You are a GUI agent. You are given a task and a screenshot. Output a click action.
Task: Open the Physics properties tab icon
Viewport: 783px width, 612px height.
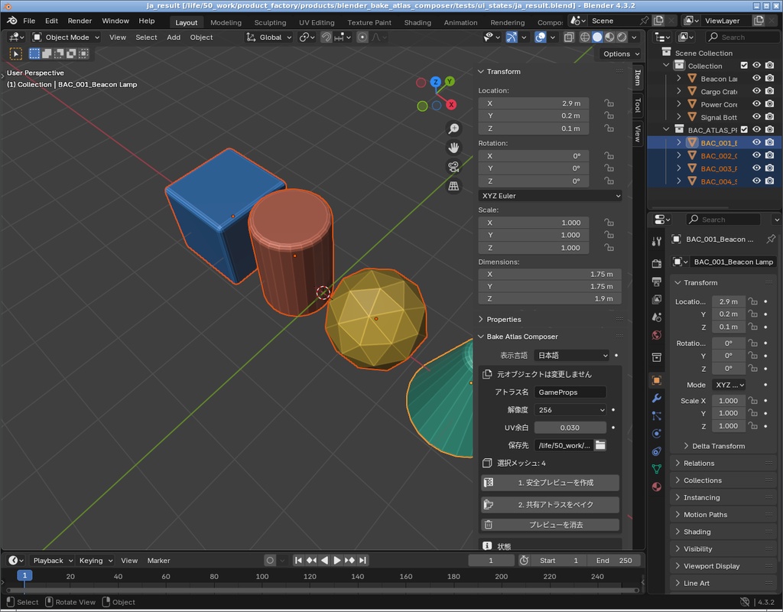[x=657, y=434]
